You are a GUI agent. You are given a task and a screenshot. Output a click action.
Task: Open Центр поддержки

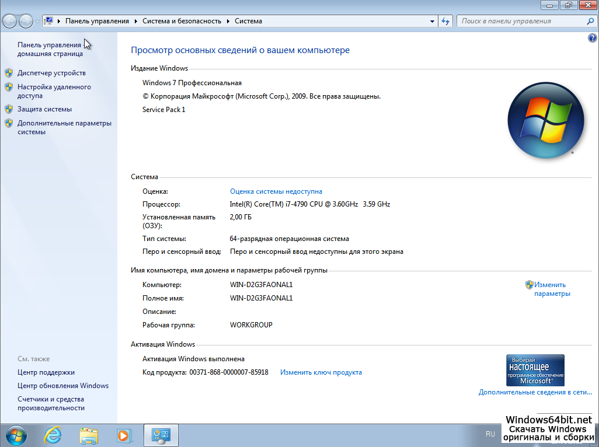[x=46, y=372]
